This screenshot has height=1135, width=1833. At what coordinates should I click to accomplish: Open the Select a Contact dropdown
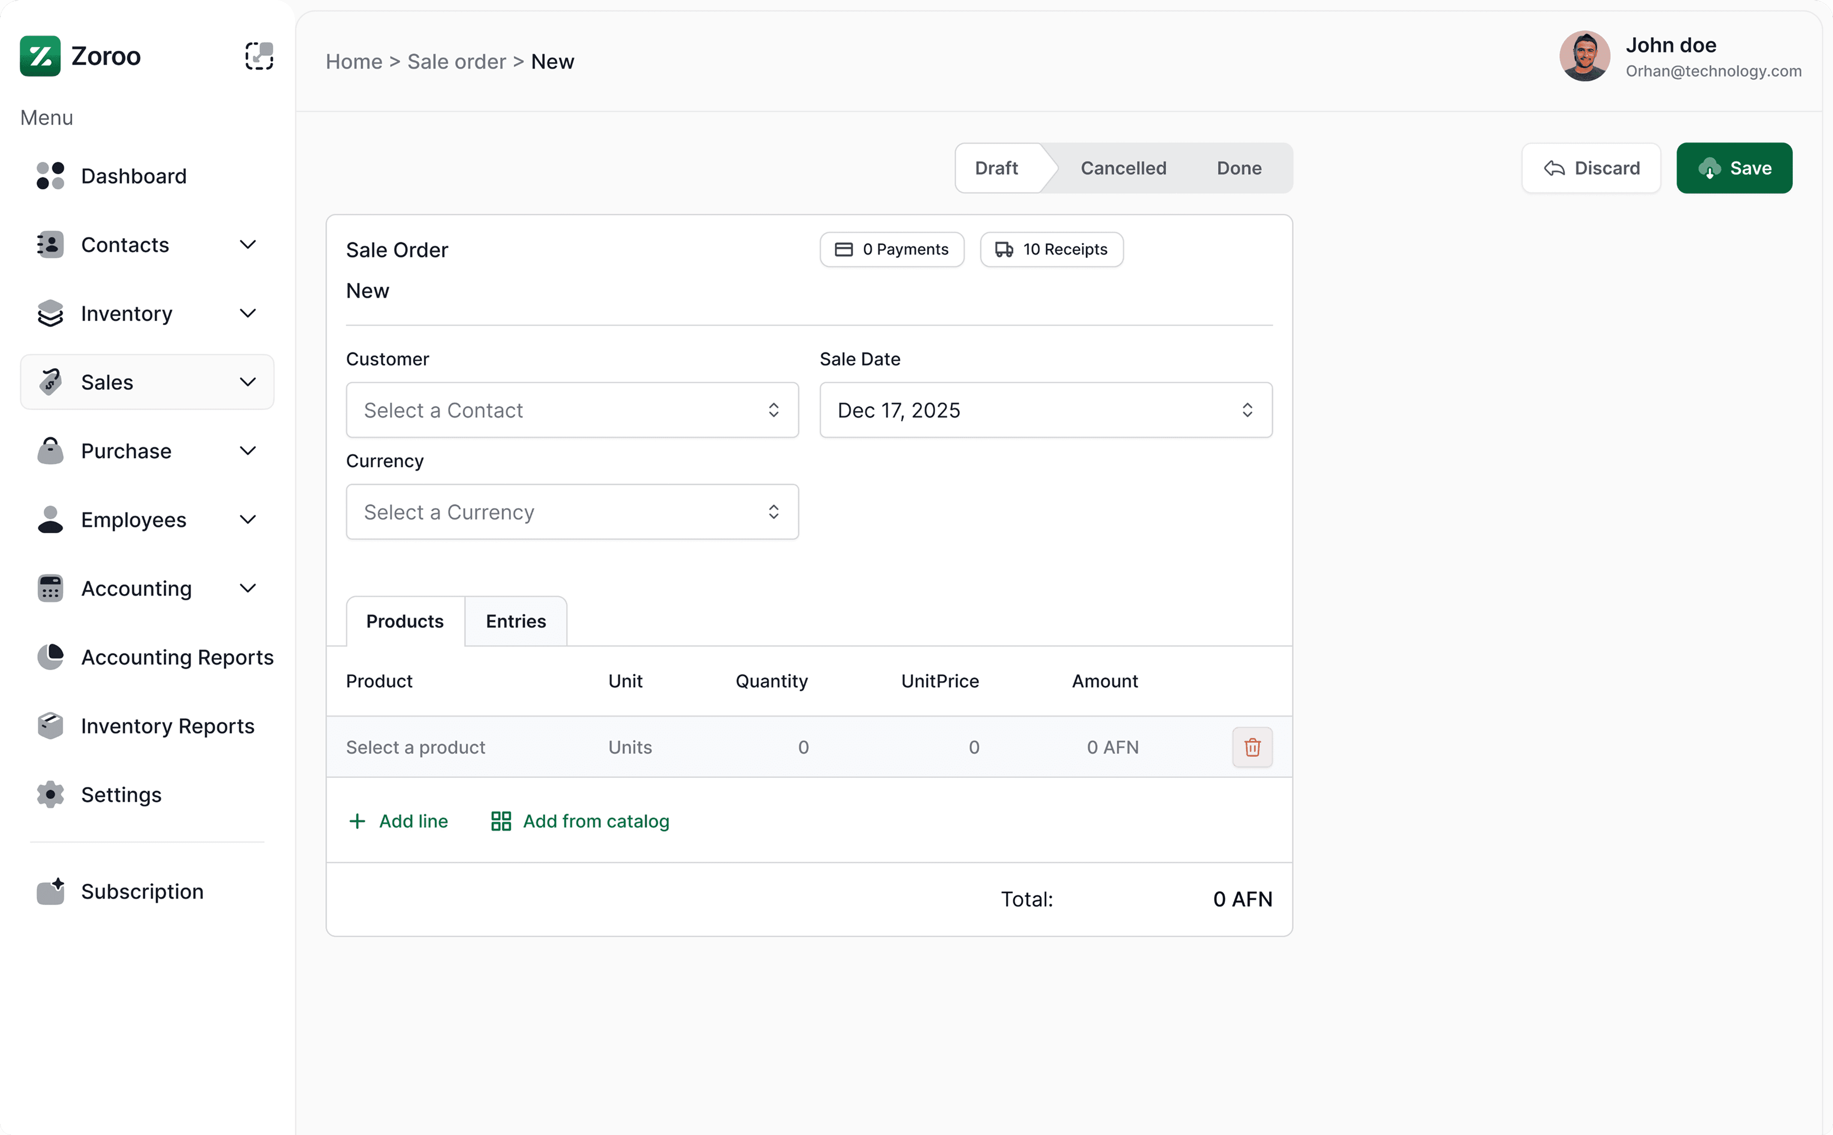[x=572, y=410]
